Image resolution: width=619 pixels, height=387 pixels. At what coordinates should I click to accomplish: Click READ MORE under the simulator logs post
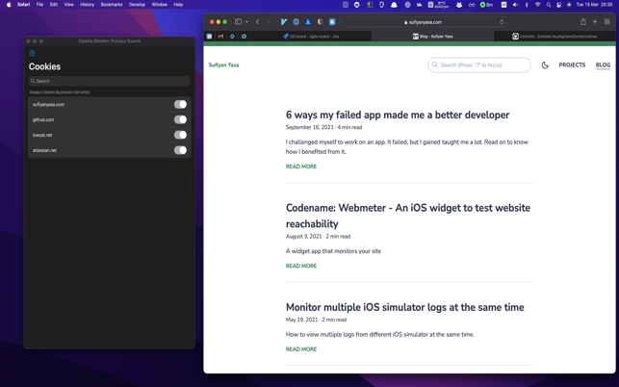[301, 349]
